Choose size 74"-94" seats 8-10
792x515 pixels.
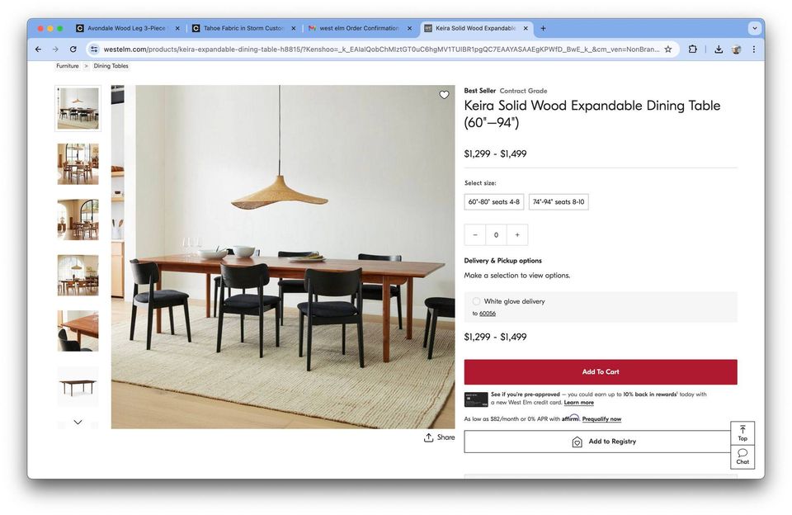click(559, 201)
